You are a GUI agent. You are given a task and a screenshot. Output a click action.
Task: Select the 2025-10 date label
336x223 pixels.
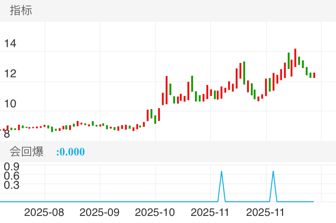pos(155,212)
